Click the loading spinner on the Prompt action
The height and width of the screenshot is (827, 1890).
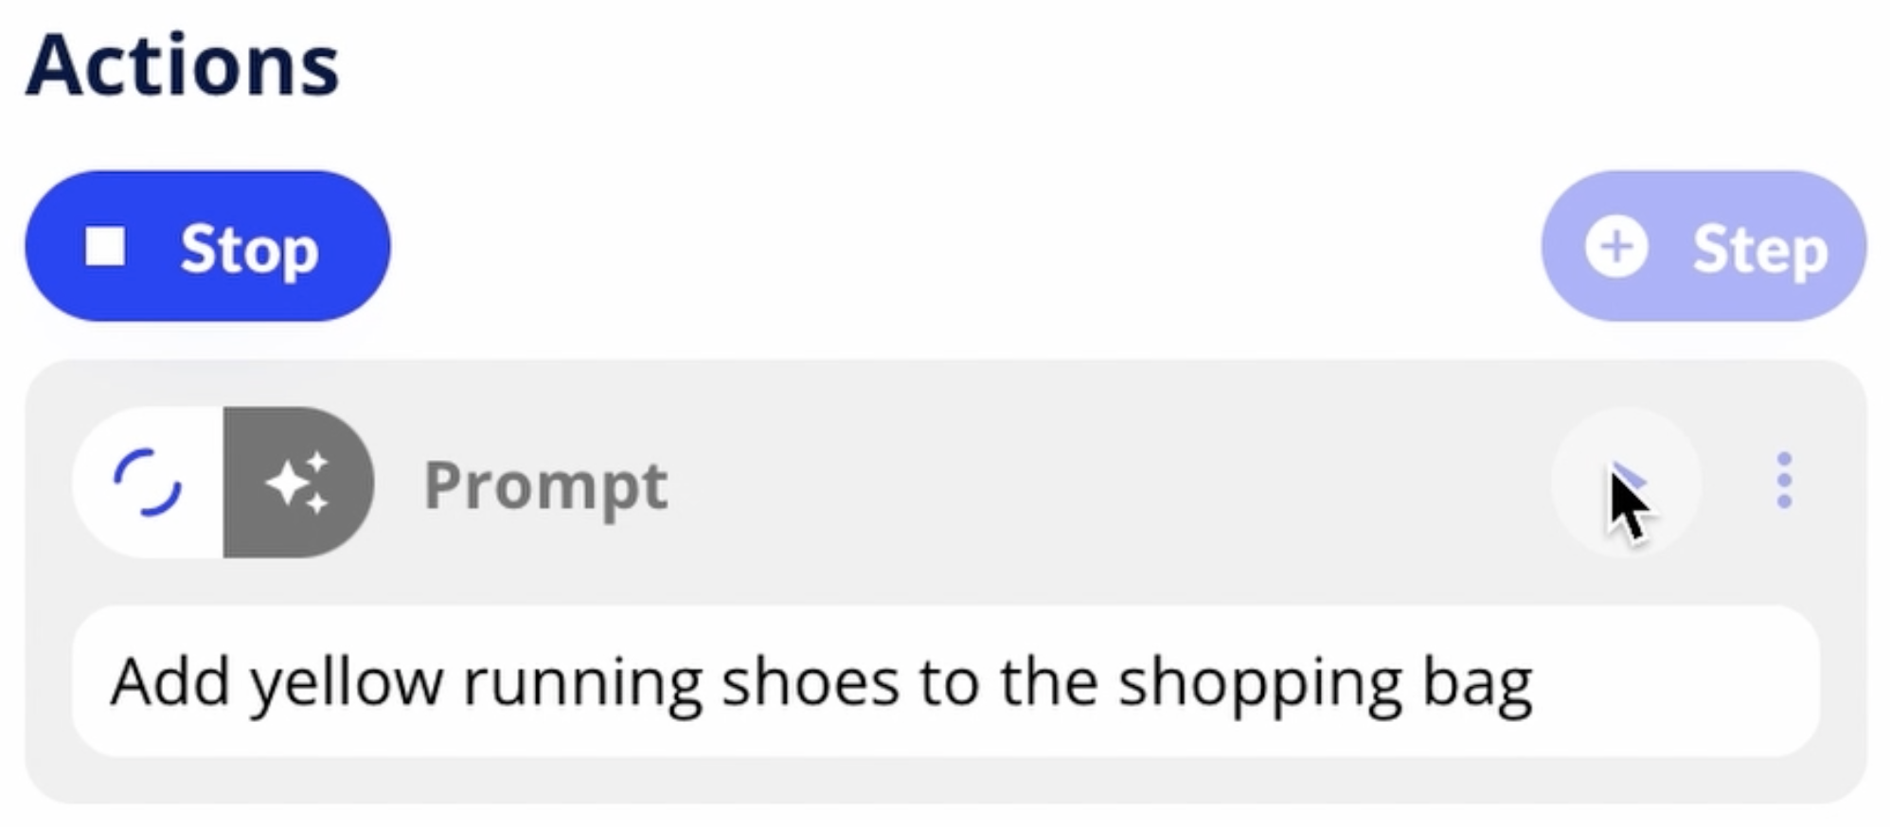coord(148,483)
